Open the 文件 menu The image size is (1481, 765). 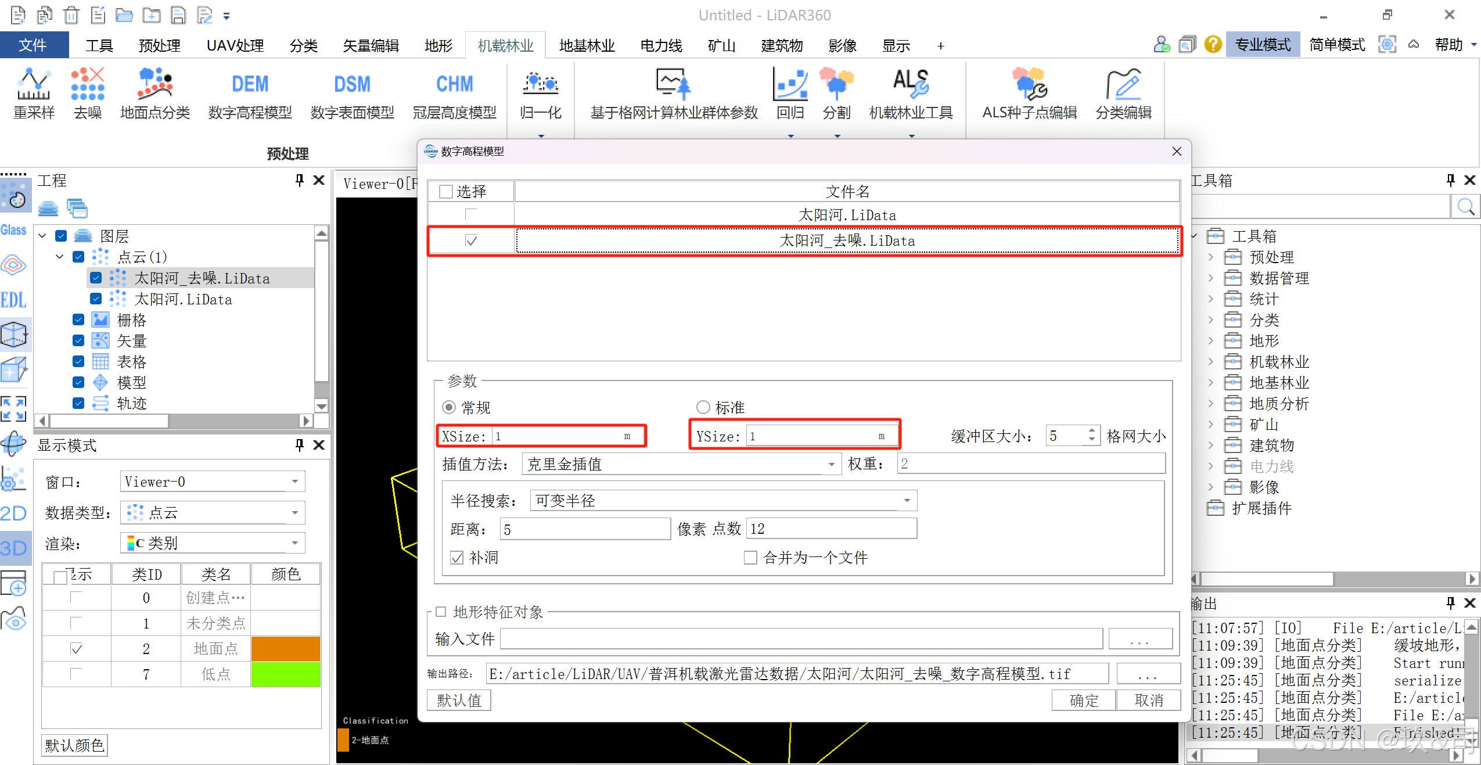point(33,45)
